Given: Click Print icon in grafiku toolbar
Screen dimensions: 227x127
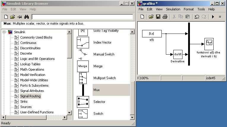Looking at the screenshot, I should [165, 17].
